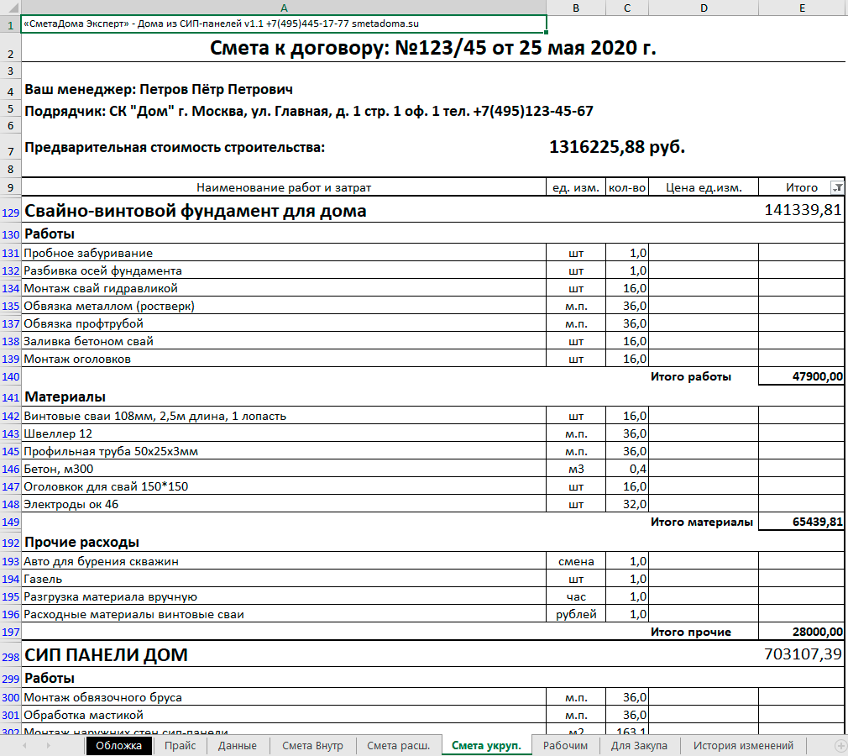Select column E header
Image resolution: width=848 pixels, height=756 pixels.
802,8
